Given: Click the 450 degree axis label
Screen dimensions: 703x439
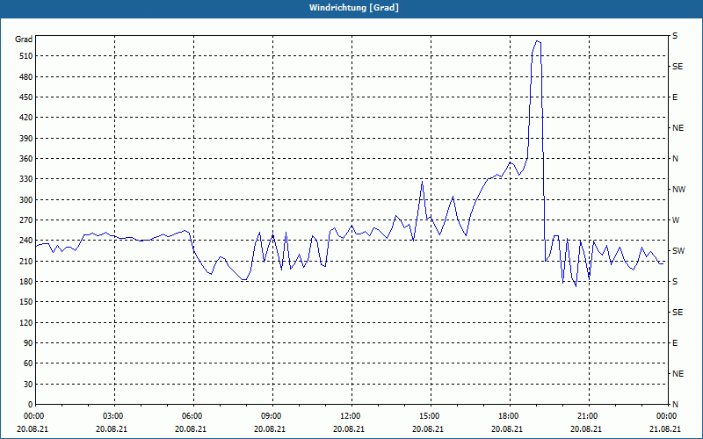Looking at the screenshot, I should click(26, 97).
